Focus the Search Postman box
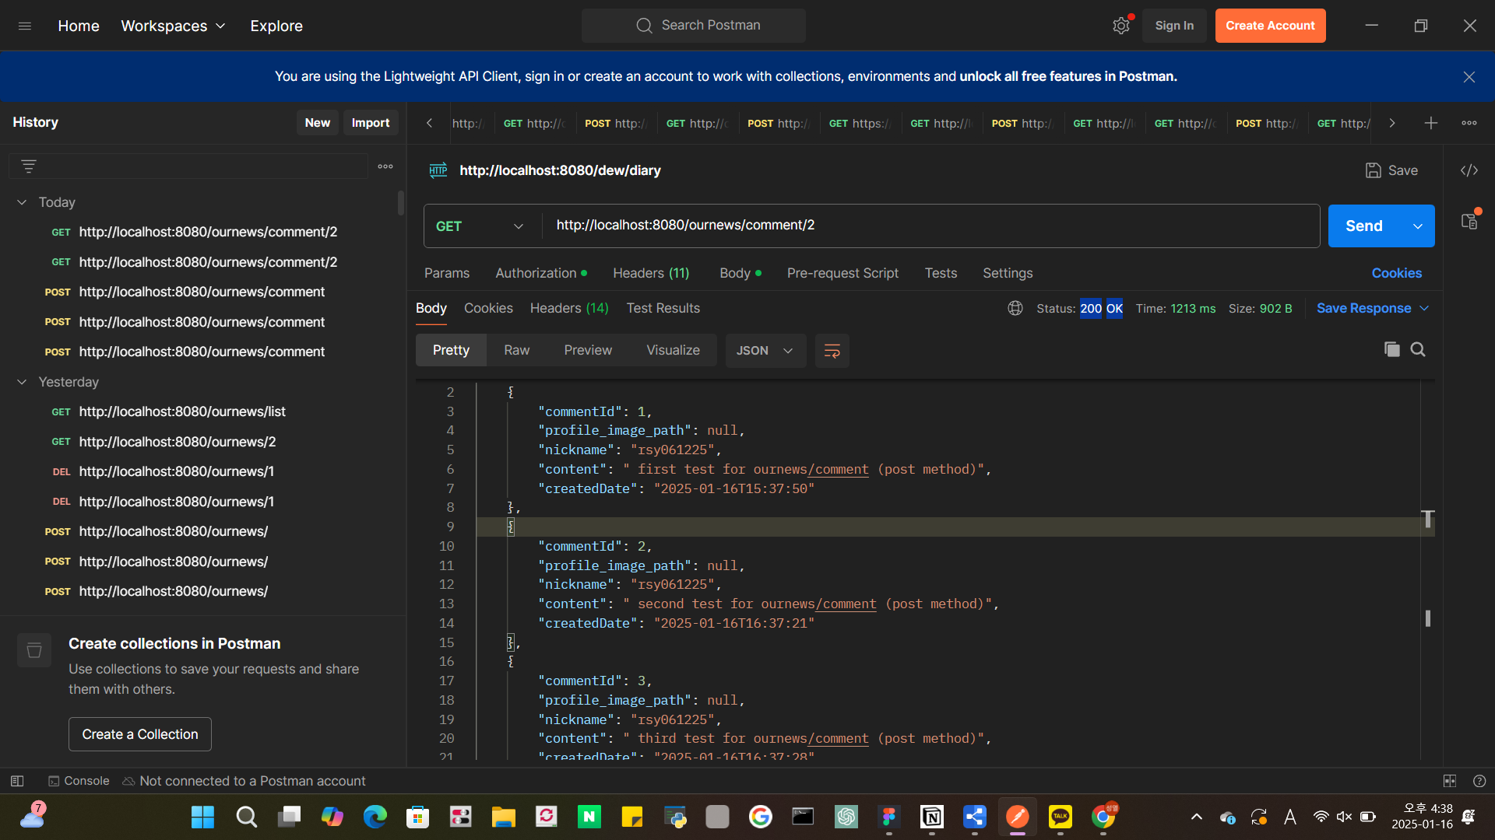Image resolution: width=1495 pixels, height=840 pixels. pos(694,26)
